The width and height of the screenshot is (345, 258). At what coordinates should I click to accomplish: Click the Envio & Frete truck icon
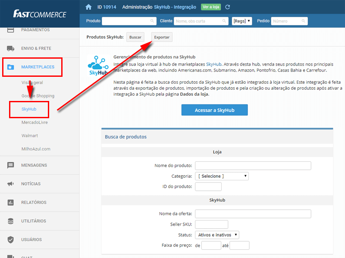tap(10, 48)
